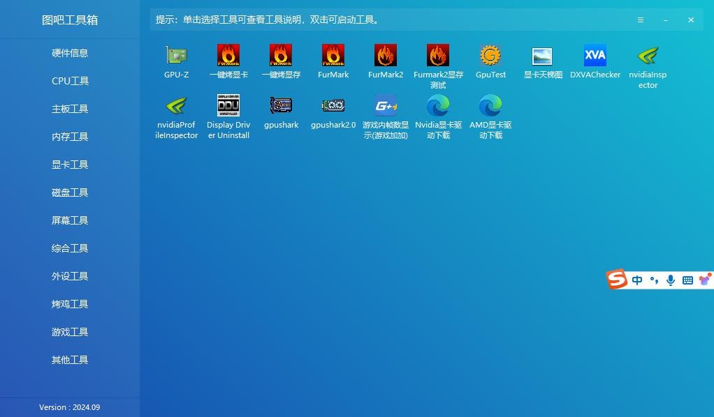This screenshot has height=417, width=714.
Task: Select the Furmark2显存测试 icon
Action: click(x=438, y=56)
